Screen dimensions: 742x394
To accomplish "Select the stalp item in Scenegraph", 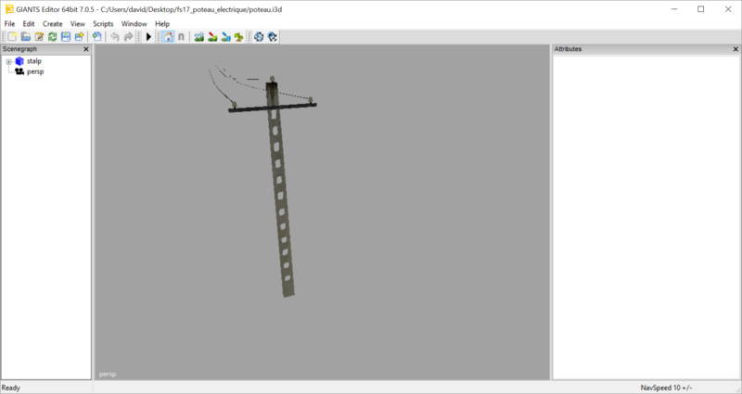I will click(33, 61).
